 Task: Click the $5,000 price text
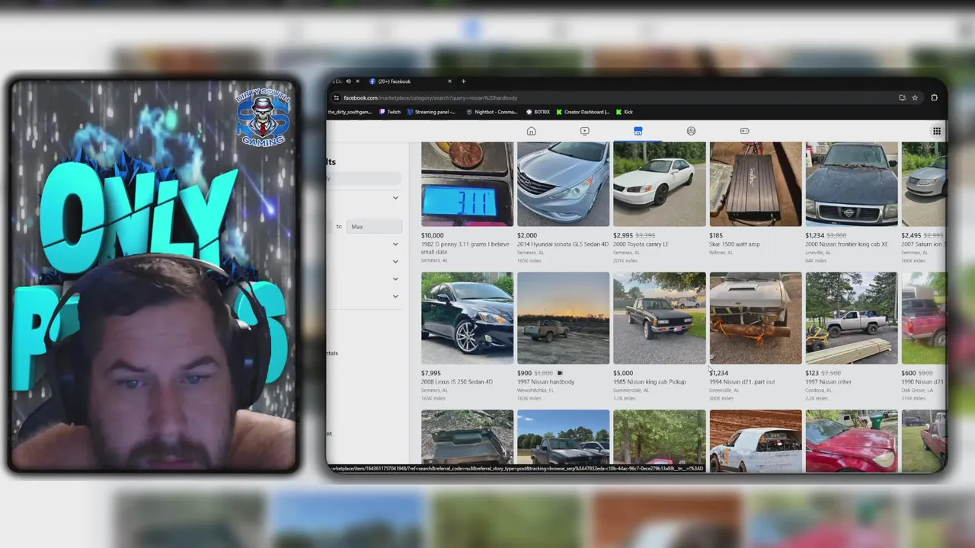tap(622, 374)
